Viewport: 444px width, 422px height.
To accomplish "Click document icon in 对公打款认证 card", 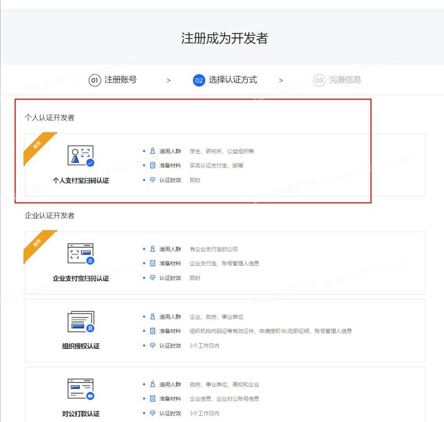I will coord(152,399).
